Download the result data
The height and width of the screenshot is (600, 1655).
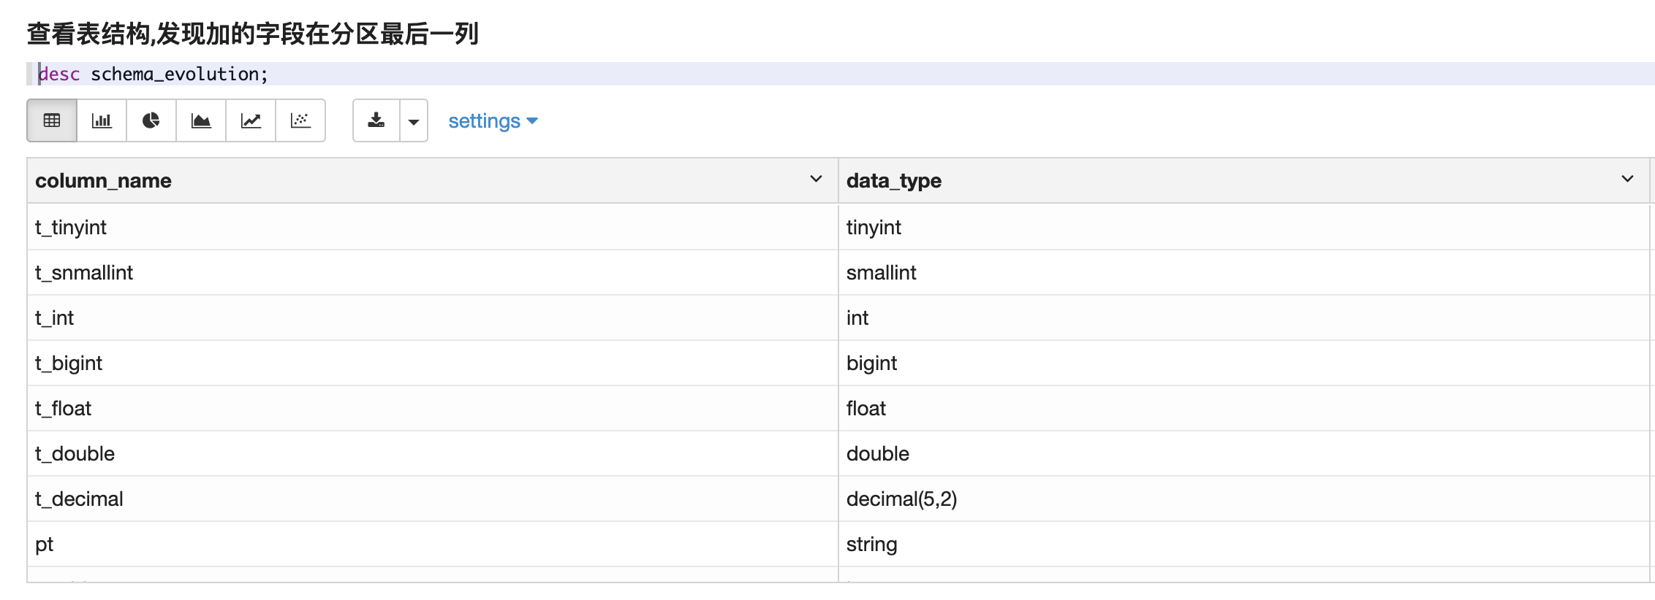pyautogui.click(x=376, y=120)
